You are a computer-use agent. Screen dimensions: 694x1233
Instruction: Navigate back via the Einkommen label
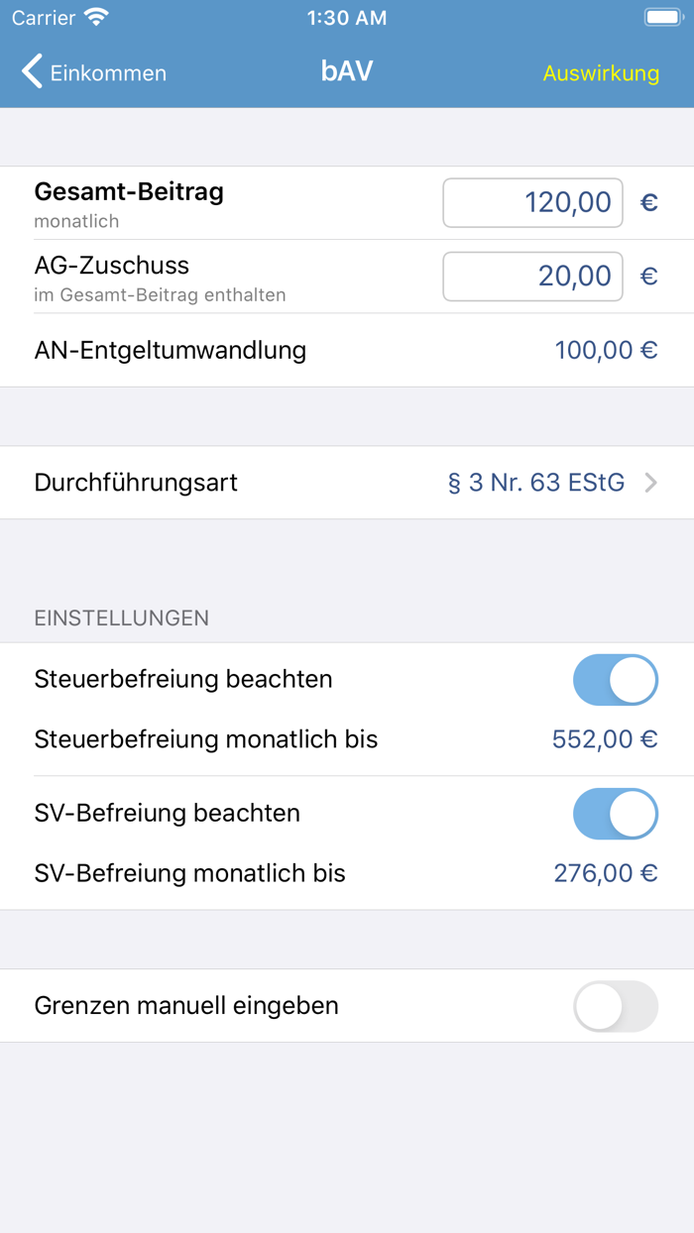[x=109, y=73]
